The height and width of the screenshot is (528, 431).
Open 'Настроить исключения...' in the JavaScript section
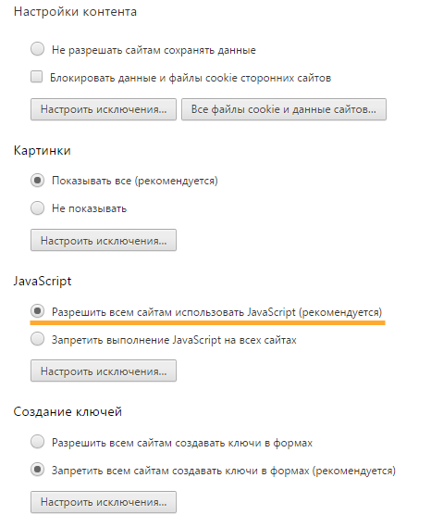click(104, 371)
